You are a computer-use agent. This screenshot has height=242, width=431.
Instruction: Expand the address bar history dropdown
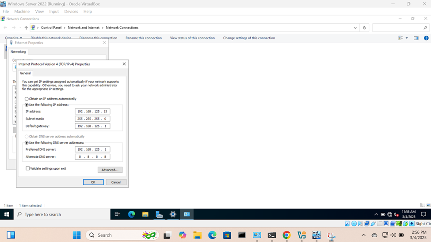click(355, 28)
